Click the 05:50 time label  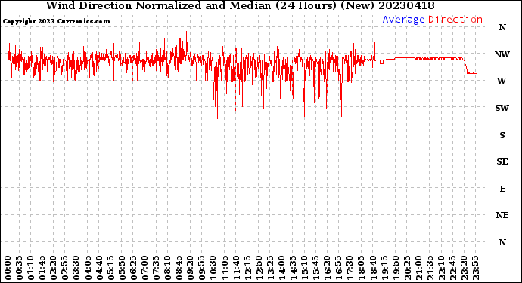pos(122,268)
